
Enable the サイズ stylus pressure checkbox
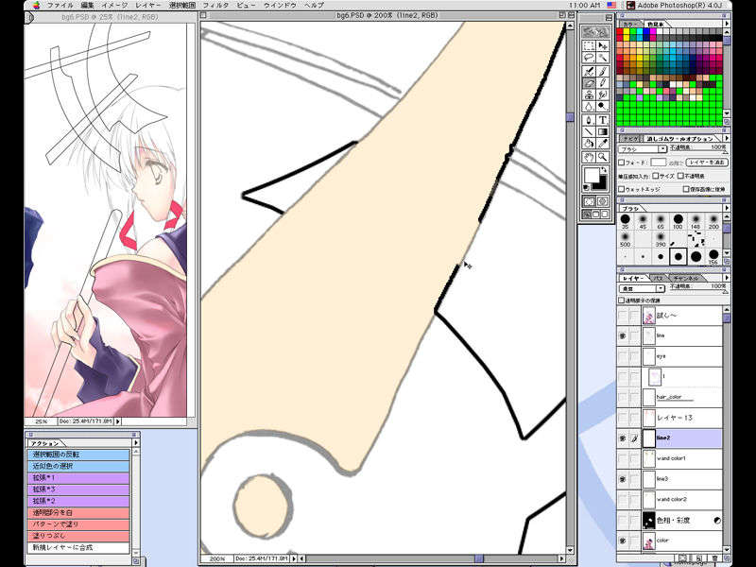(x=656, y=176)
